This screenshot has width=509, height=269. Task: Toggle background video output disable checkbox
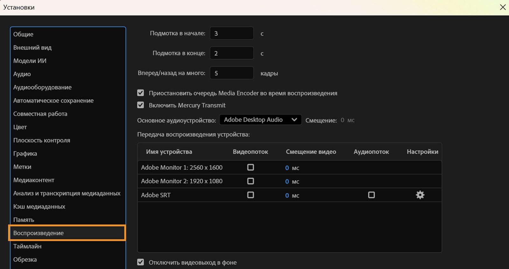coord(141,262)
